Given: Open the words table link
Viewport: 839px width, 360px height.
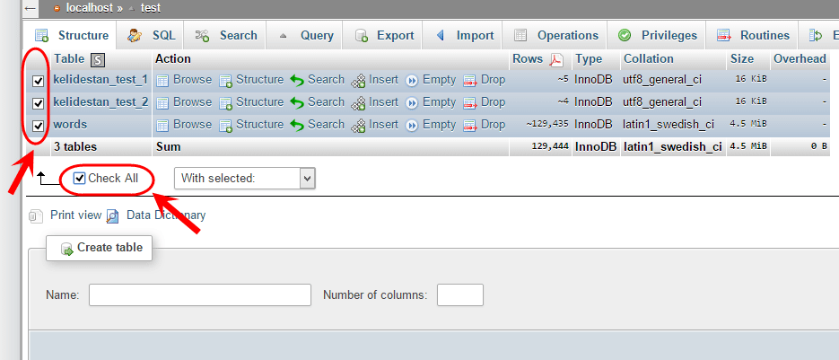Looking at the screenshot, I should 70,124.
